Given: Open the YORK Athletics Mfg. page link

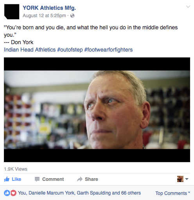Looking at the screenshot, I should coord(49,8).
